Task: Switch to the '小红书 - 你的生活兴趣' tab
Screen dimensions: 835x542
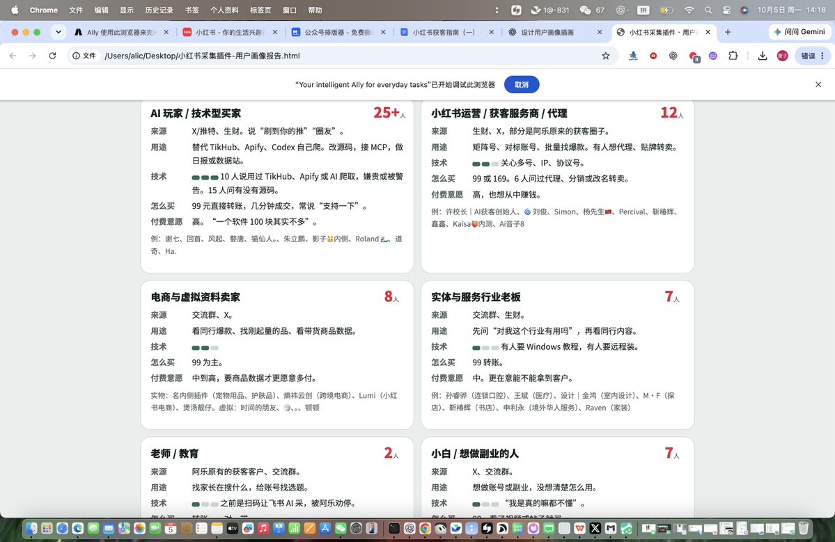Action: click(x=230, y=32)
